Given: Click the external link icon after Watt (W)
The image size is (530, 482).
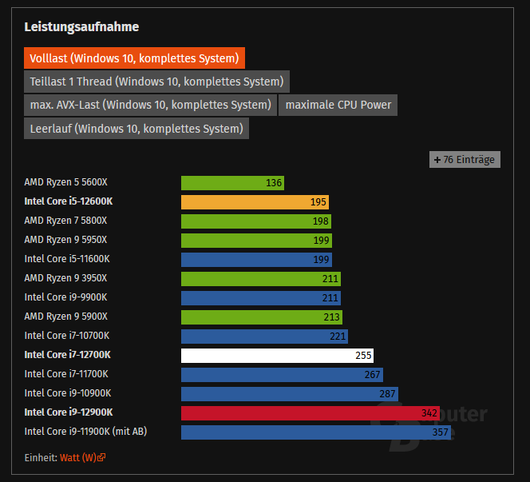Looking at the screenshot, I should [101, 458].
